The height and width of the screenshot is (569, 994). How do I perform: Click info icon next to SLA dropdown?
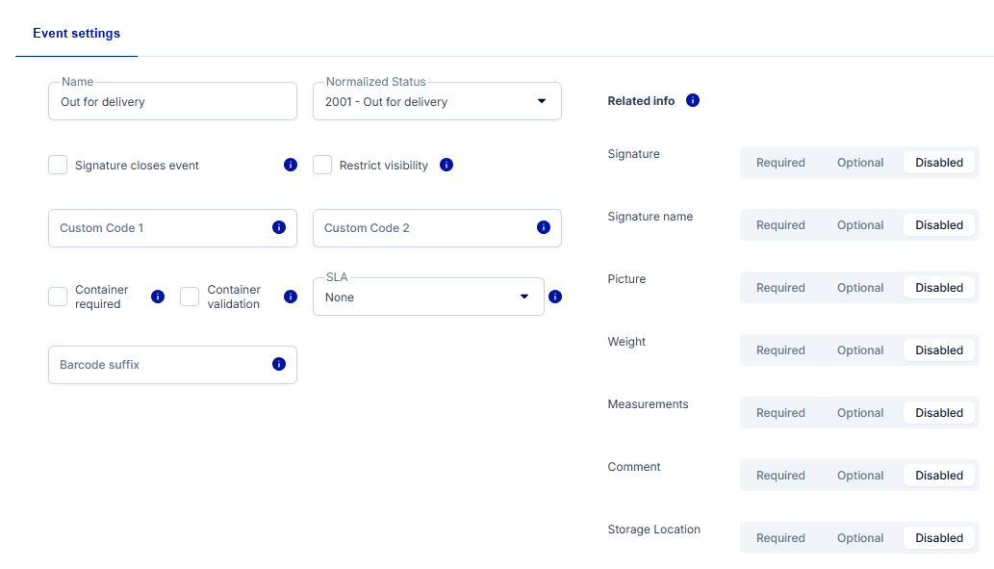coord(555,297)
